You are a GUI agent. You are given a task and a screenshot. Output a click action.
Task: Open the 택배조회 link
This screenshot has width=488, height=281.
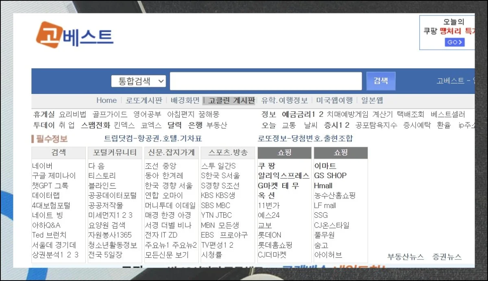point(410,114)
